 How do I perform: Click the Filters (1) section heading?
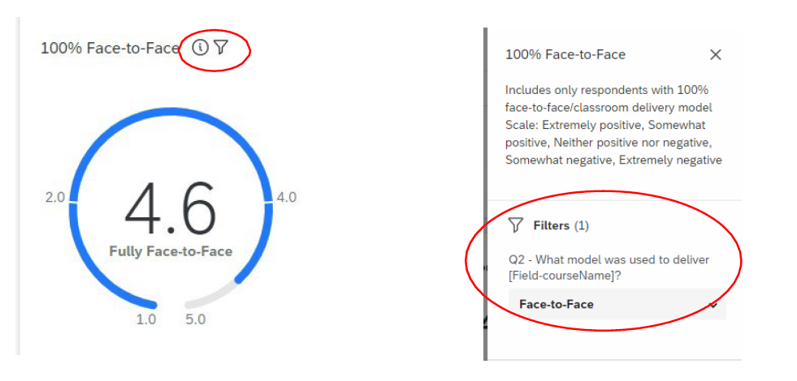point(561,225)
